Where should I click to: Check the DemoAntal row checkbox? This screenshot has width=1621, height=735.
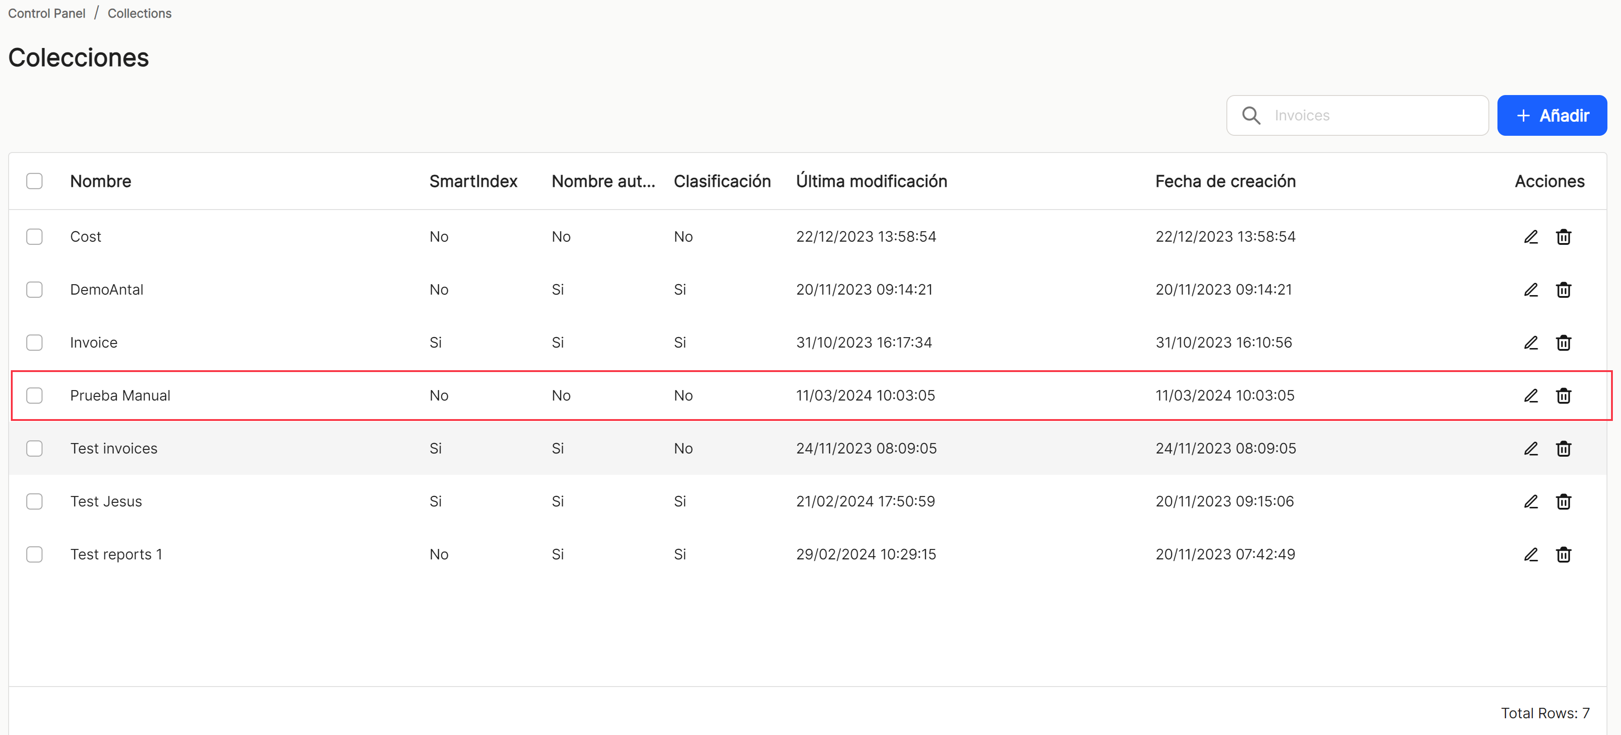[34, 290]
